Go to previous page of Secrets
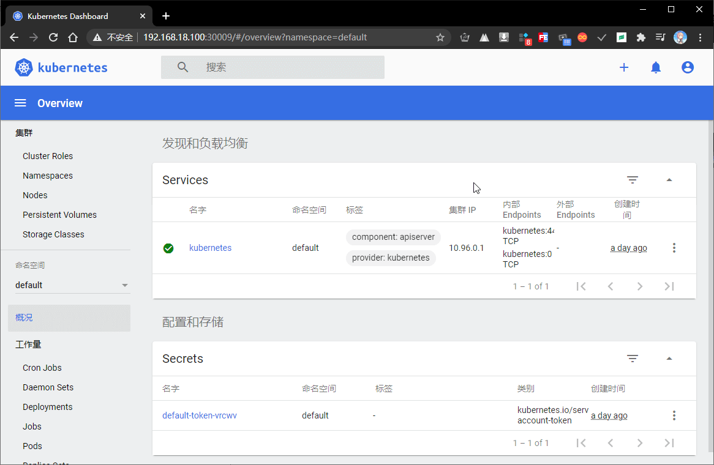This screenshot has height=465, width=714. tap(611, 443)
